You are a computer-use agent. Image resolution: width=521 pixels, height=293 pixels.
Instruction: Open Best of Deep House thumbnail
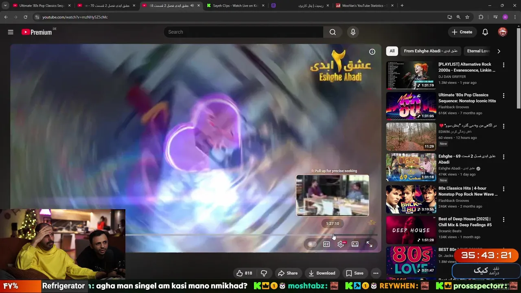(x=411, y=230)
